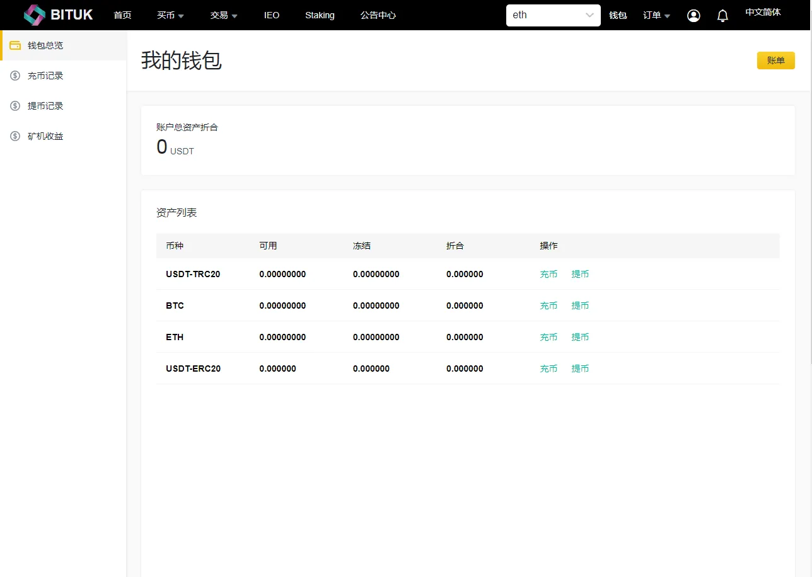The width and height of the screenshot is (812, 577).
Task: Click the 矿机收益 coin icon in sidebar
Action: (x=14, y=135)
